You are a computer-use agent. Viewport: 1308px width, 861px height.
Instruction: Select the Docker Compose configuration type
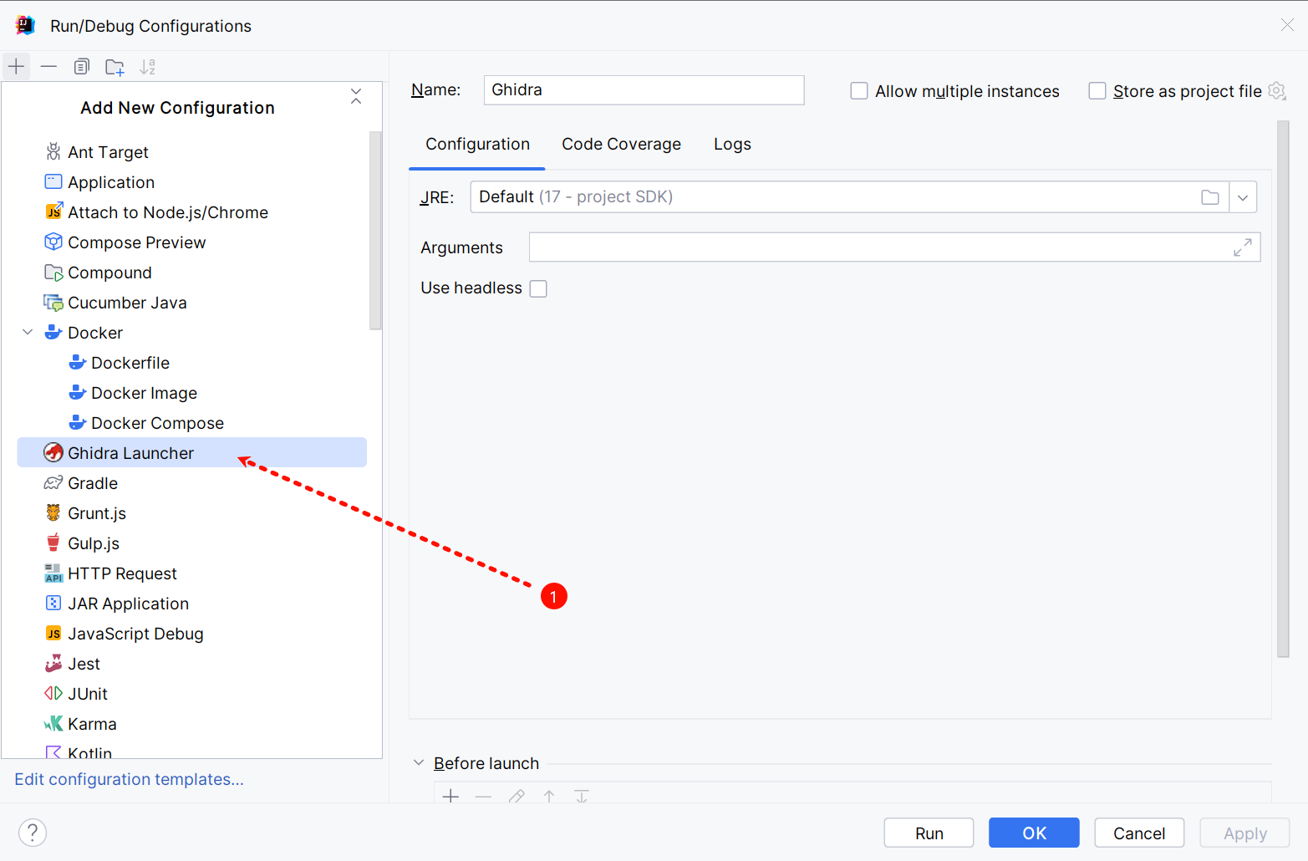click(191, 422)
